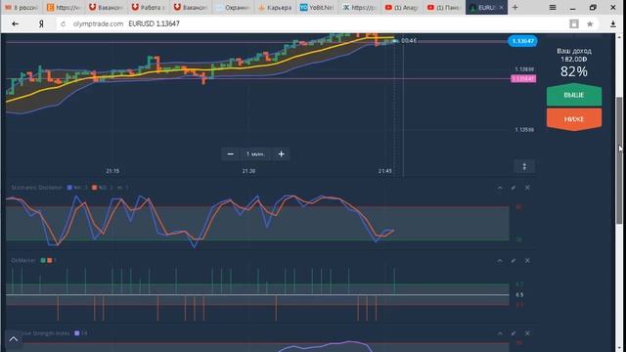Click the 21:15 time axis label
Viewport: 626px width, 352px height.
coord(112,171)
